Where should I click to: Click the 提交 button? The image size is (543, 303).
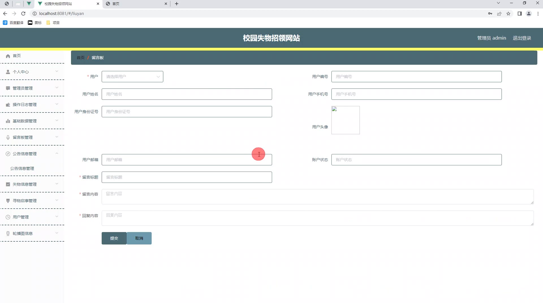click(114, 238)
